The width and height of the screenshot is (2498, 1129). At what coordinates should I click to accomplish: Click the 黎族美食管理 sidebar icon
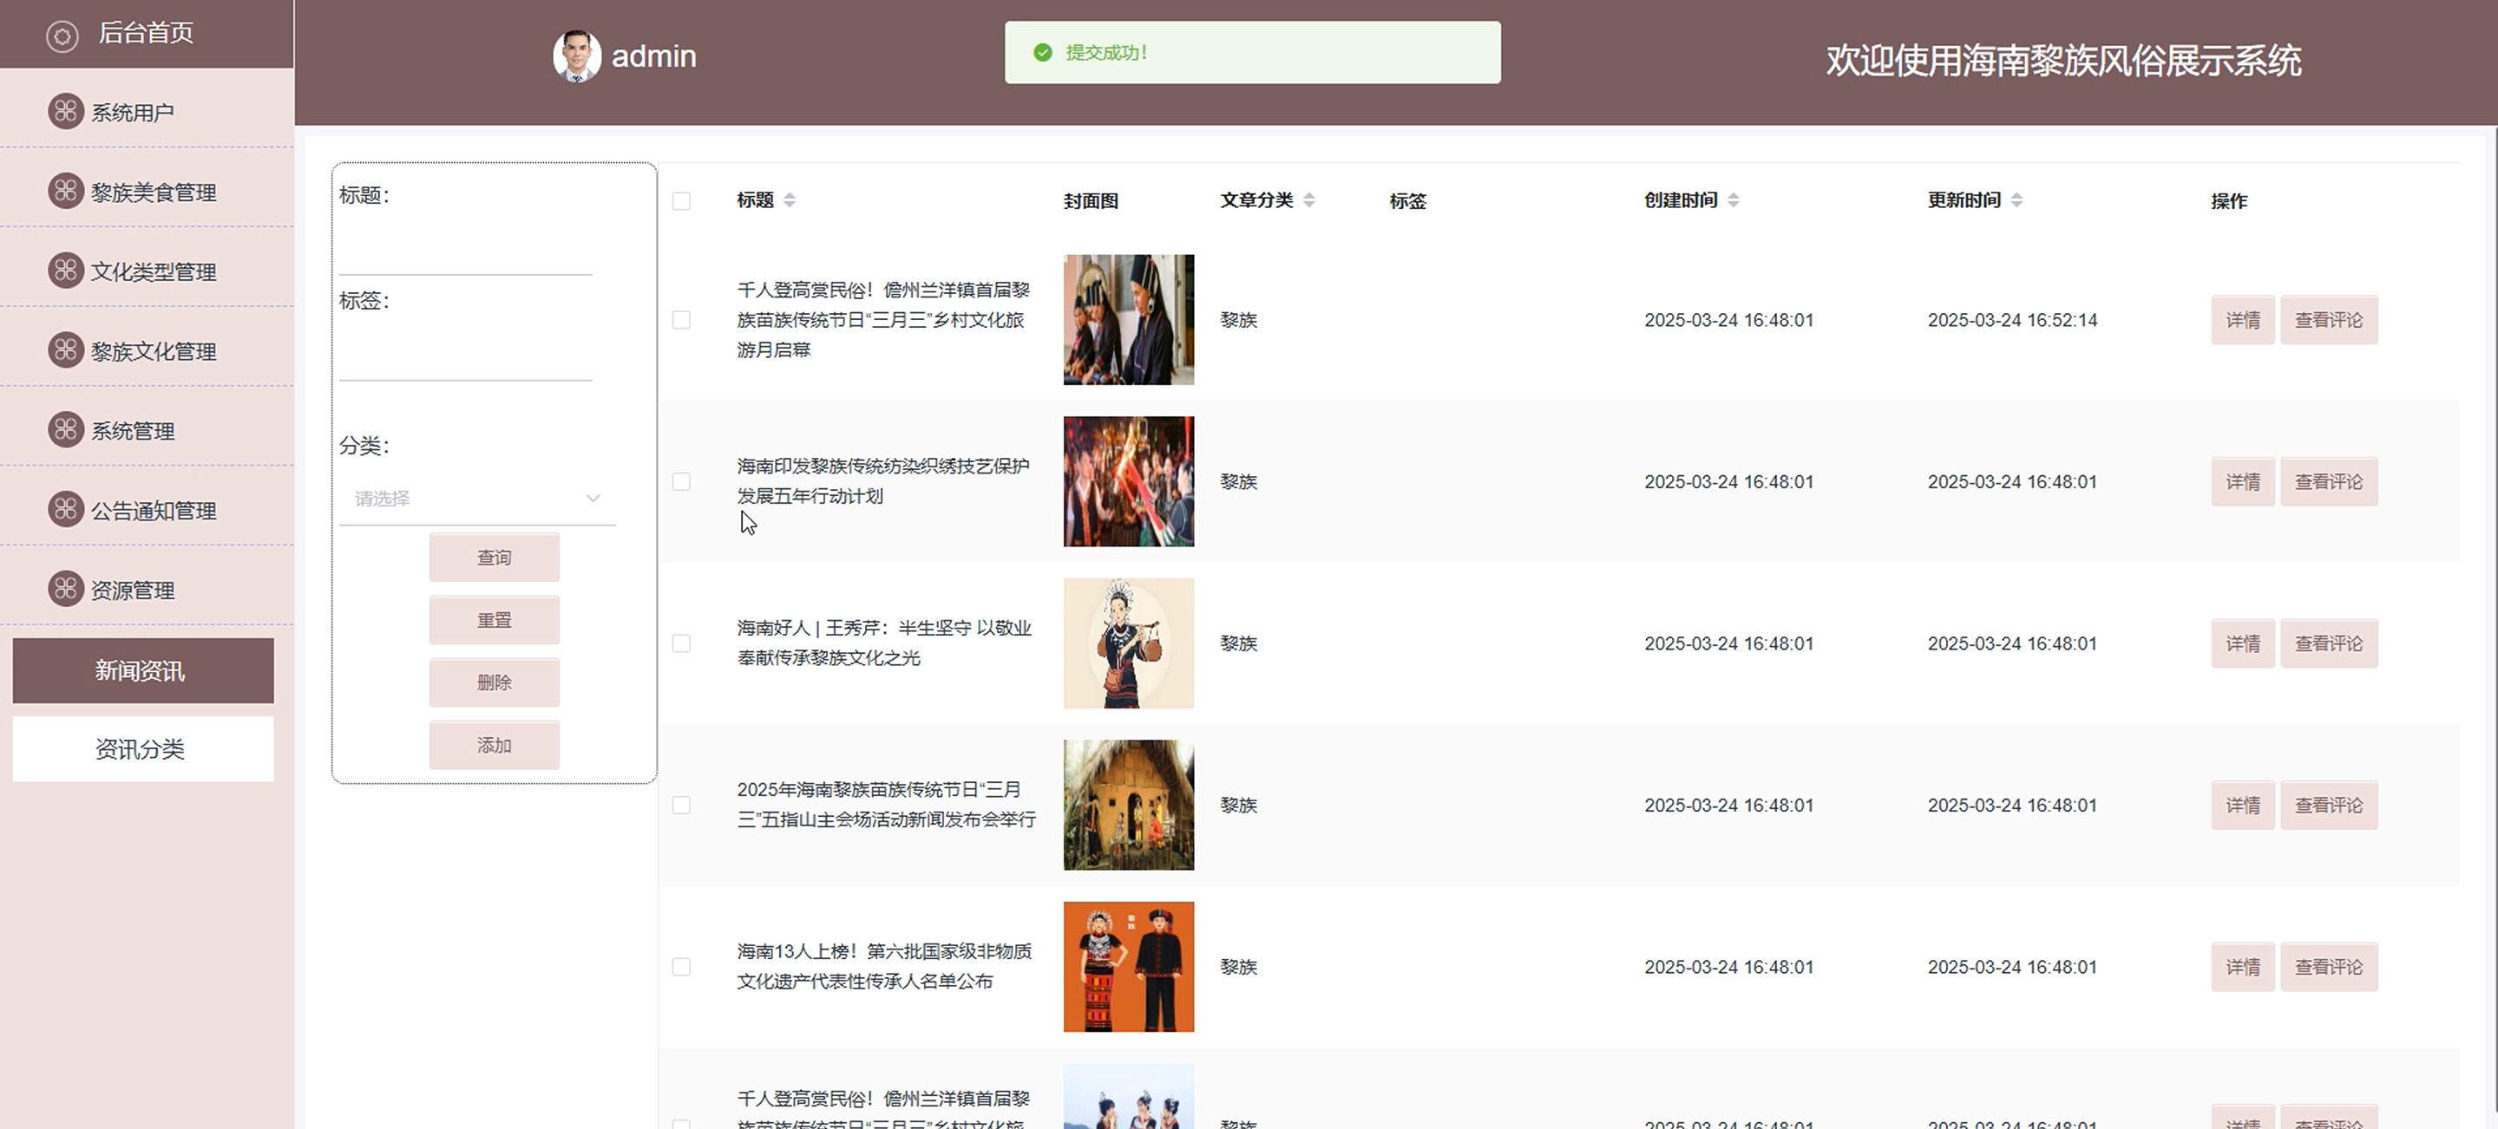[66, 191]
